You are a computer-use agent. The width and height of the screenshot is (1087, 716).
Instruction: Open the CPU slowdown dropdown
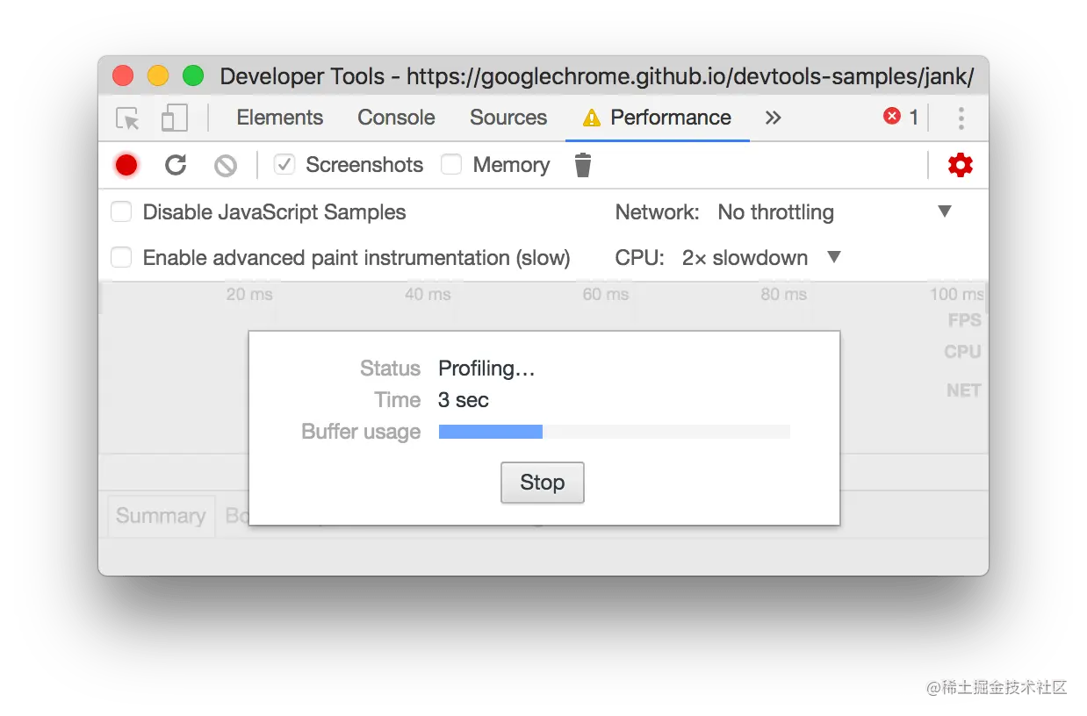(761, 257)
